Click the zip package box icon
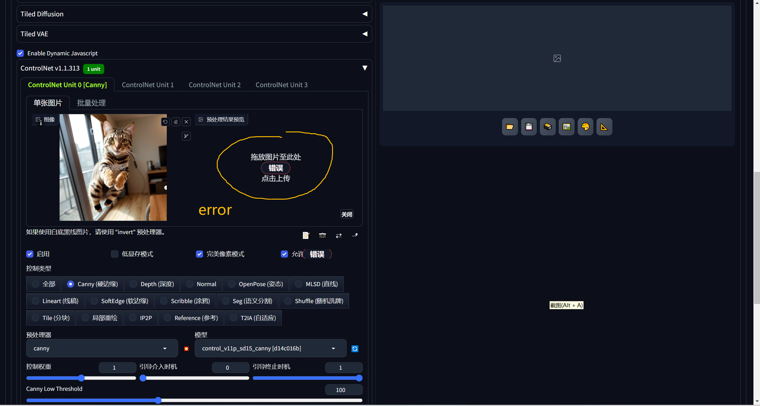Viewport: 760px width, 406px height. [x=548, y=127]
